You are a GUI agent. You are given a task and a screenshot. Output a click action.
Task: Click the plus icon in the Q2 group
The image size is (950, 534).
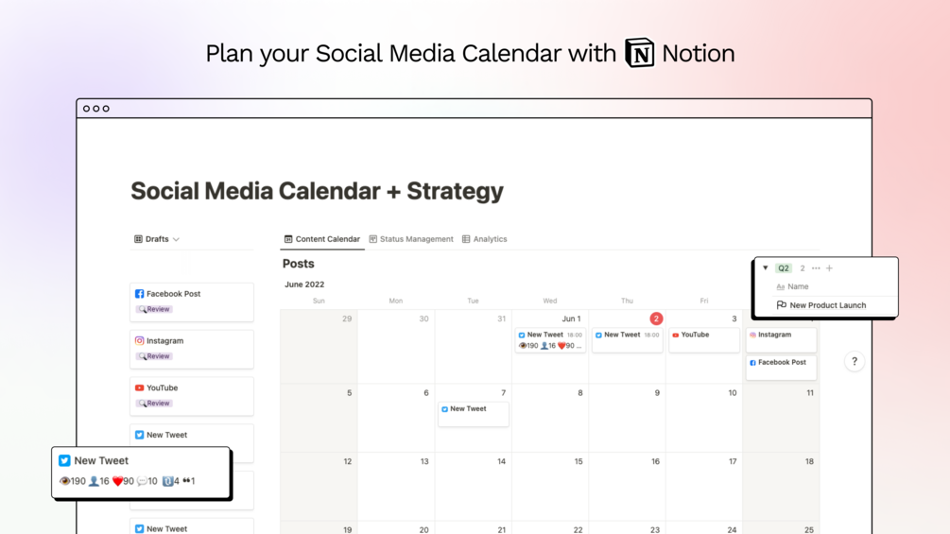830,268
